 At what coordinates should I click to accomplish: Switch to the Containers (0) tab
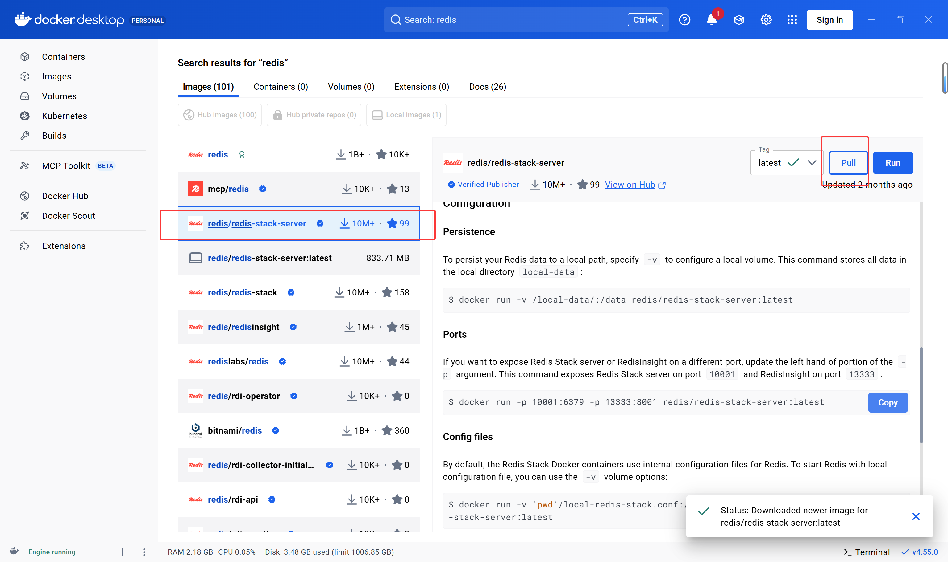click(281, 87)
